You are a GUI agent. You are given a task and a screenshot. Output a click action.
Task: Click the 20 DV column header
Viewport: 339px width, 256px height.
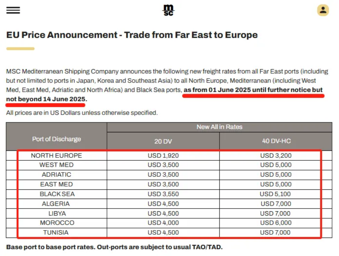coord(163,141)
